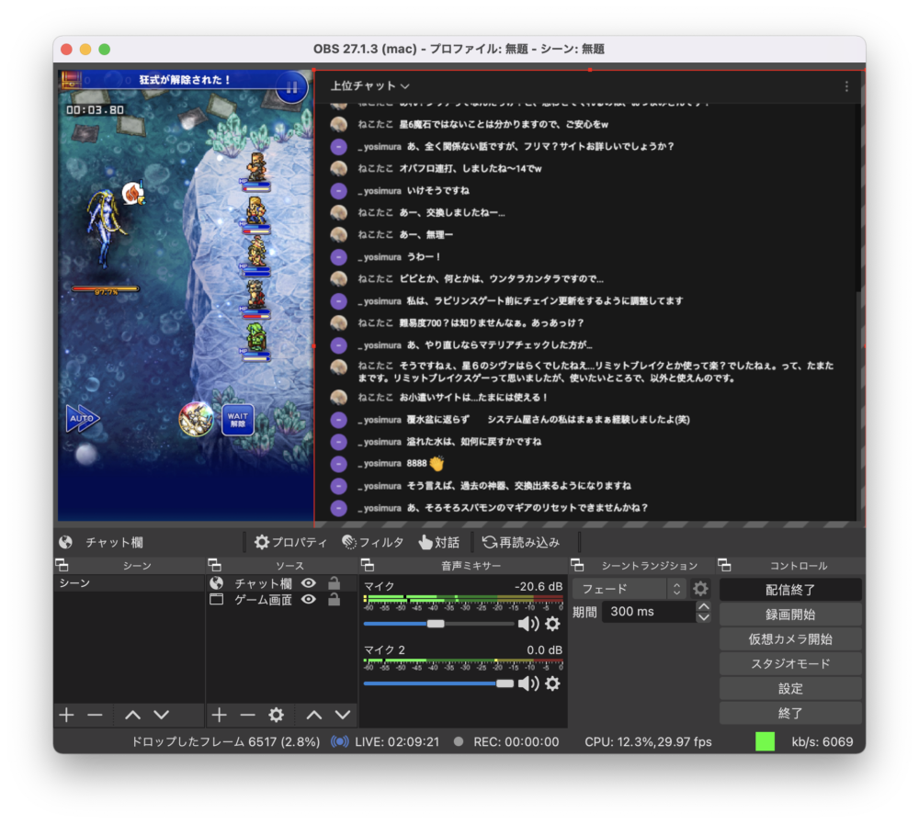
Task: Move the selected source up in the list
Action: click(x=314, y=715)
